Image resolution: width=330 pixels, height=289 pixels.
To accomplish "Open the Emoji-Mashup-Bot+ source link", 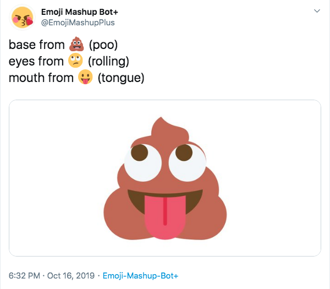I will (x=140, y=276).
